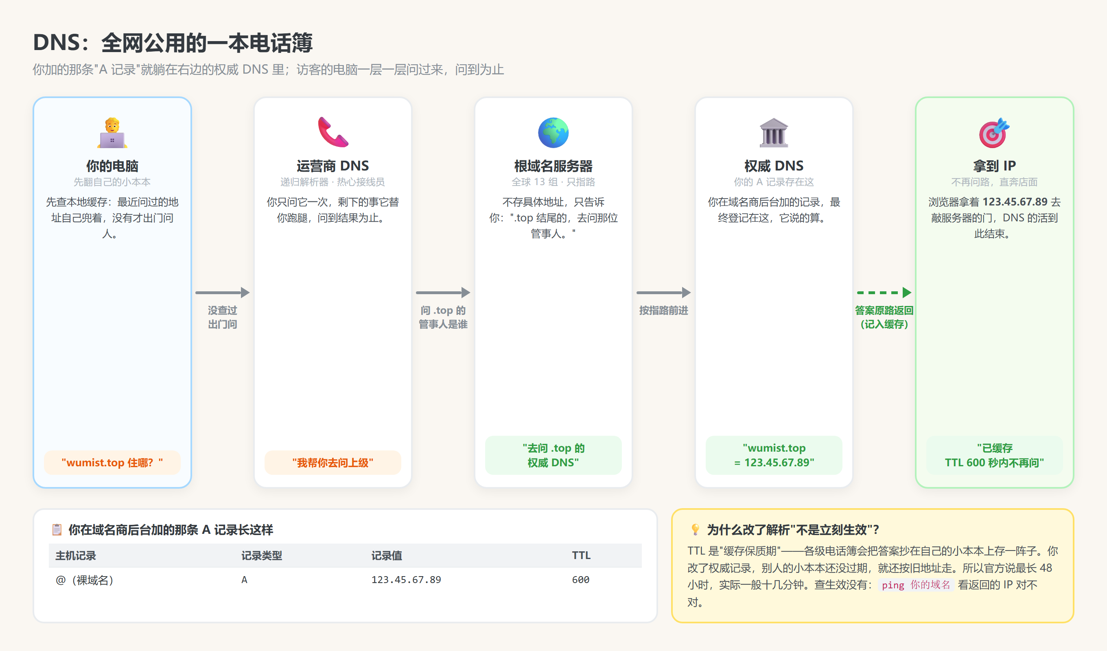The width and height of the screenshot is (1107, 651).
Task: Click the green dashed arrow above 答案原路返回
Action: pyautogui.click(x=884, y=293)
